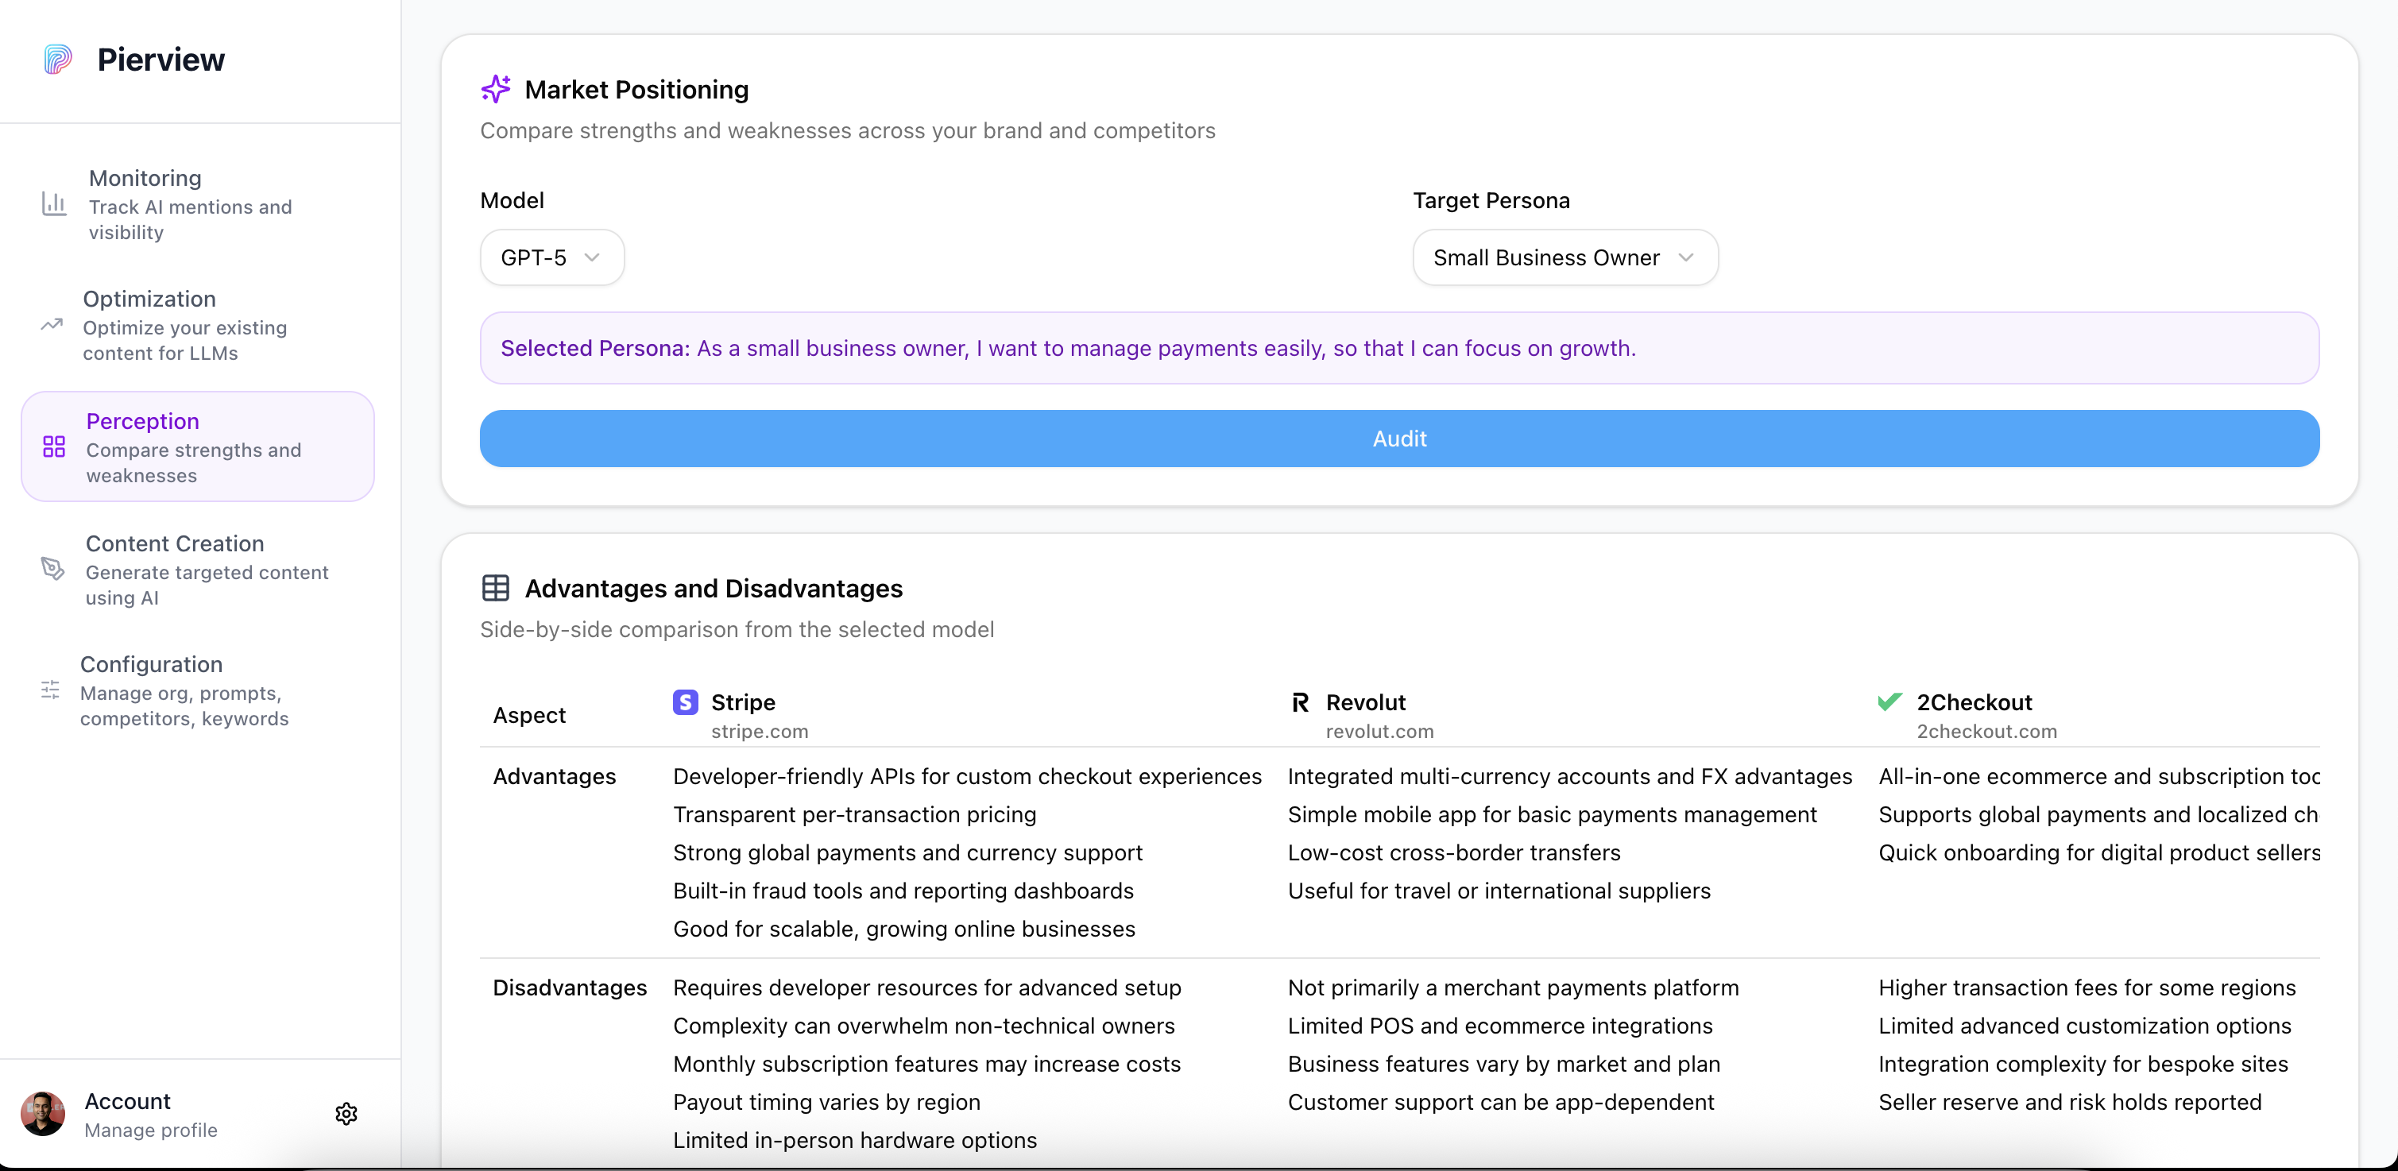Click the Configuration sliders icon

click(x=50, y=690)
